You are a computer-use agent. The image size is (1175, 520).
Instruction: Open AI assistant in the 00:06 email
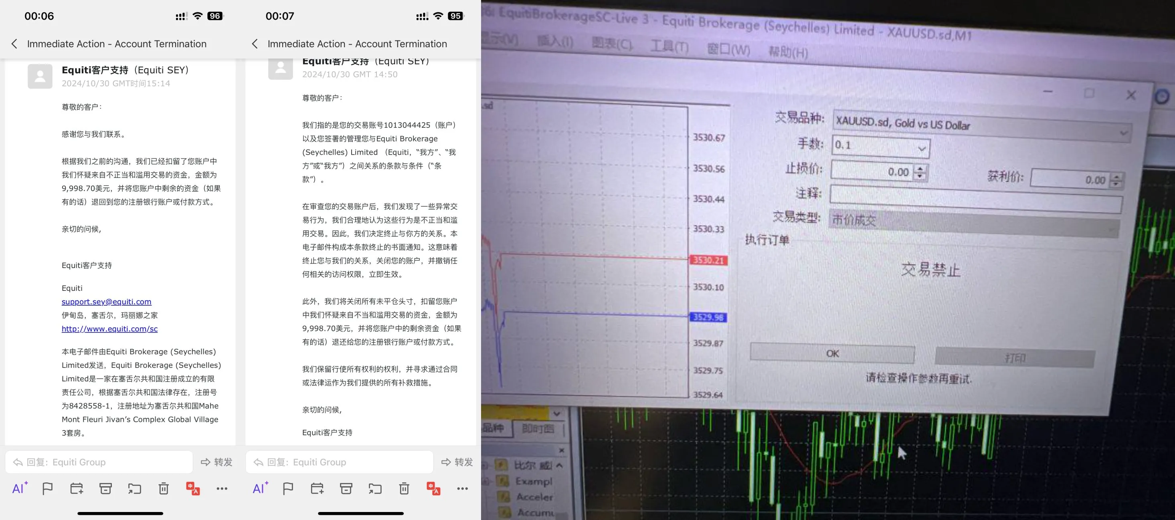click(20, 489)
